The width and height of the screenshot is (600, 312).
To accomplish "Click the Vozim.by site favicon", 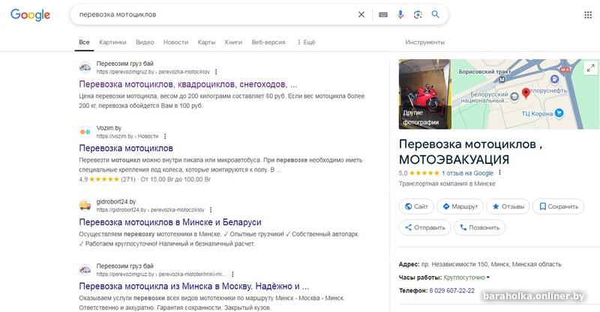I will click(x=85, y=132).
